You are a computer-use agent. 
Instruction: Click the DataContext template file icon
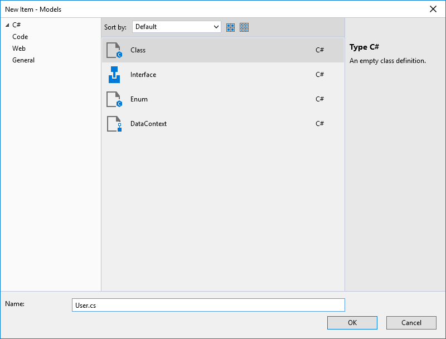[114, 124]
